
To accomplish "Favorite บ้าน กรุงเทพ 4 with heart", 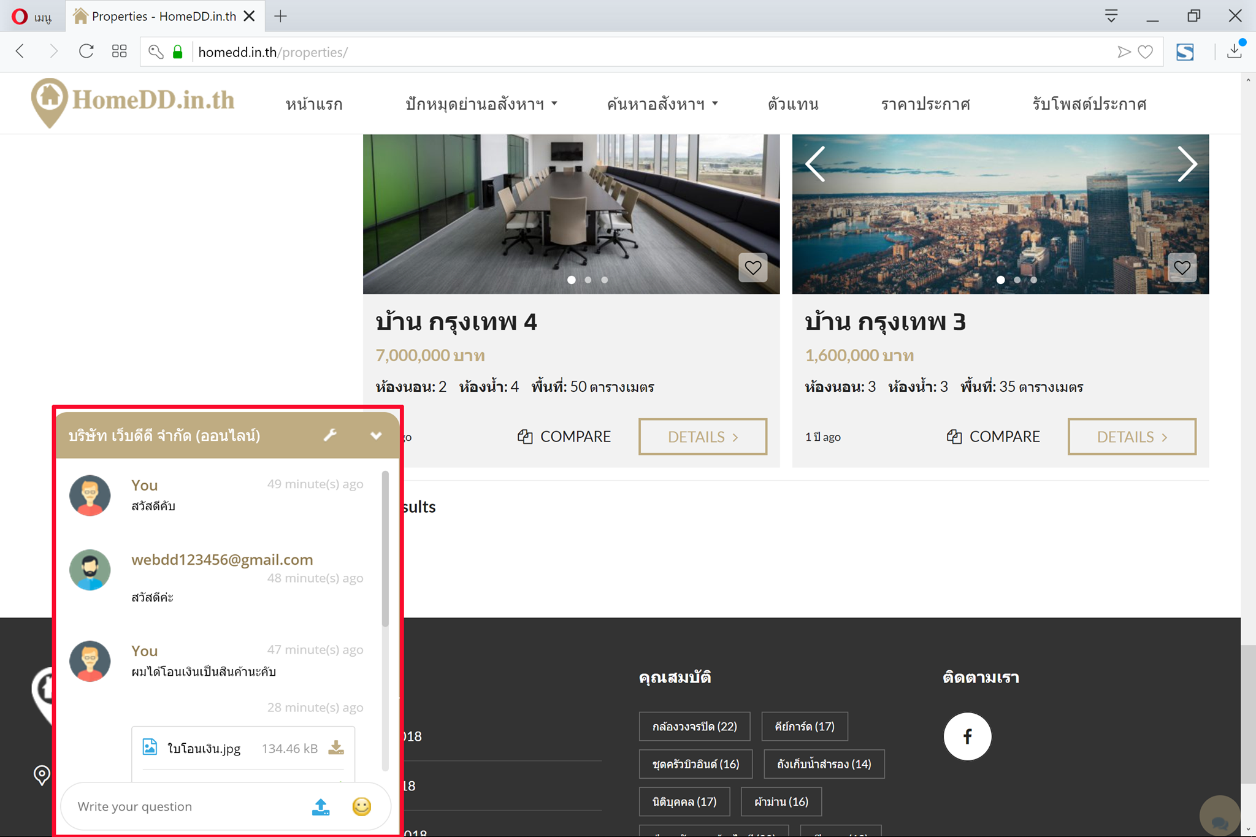I will 753,267.
